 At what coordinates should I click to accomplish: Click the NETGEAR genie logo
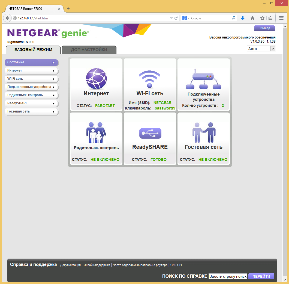coord(48,33)
